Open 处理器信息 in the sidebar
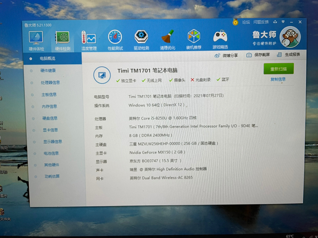 pyautogui.click(x=50, y=83)
